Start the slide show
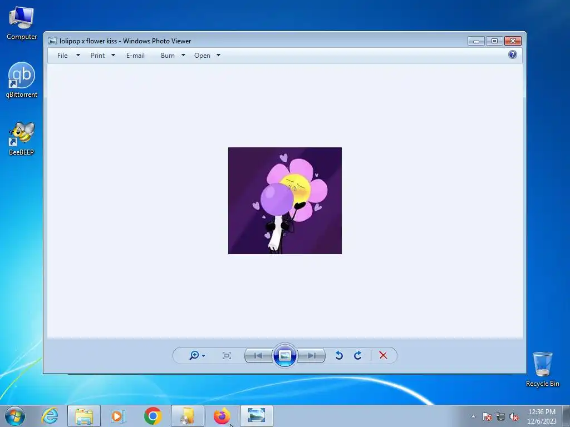Screen dimensions: 570x427 point(284,355)
